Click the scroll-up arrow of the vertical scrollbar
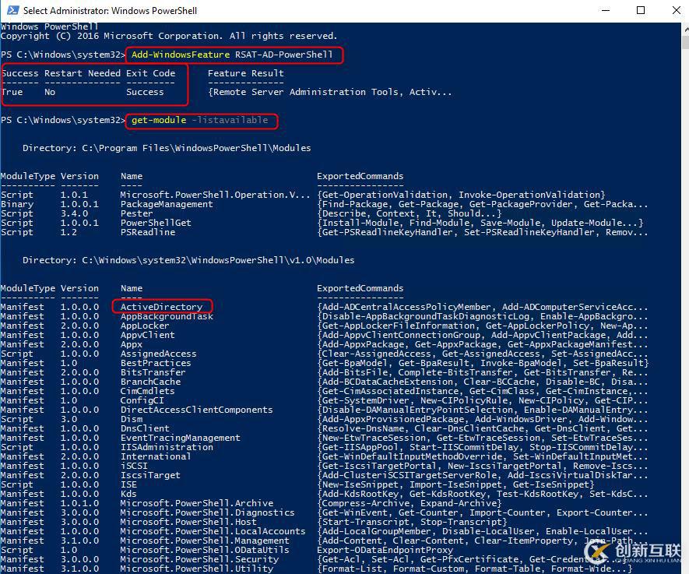Screen dimensions: 689x574 685,29
